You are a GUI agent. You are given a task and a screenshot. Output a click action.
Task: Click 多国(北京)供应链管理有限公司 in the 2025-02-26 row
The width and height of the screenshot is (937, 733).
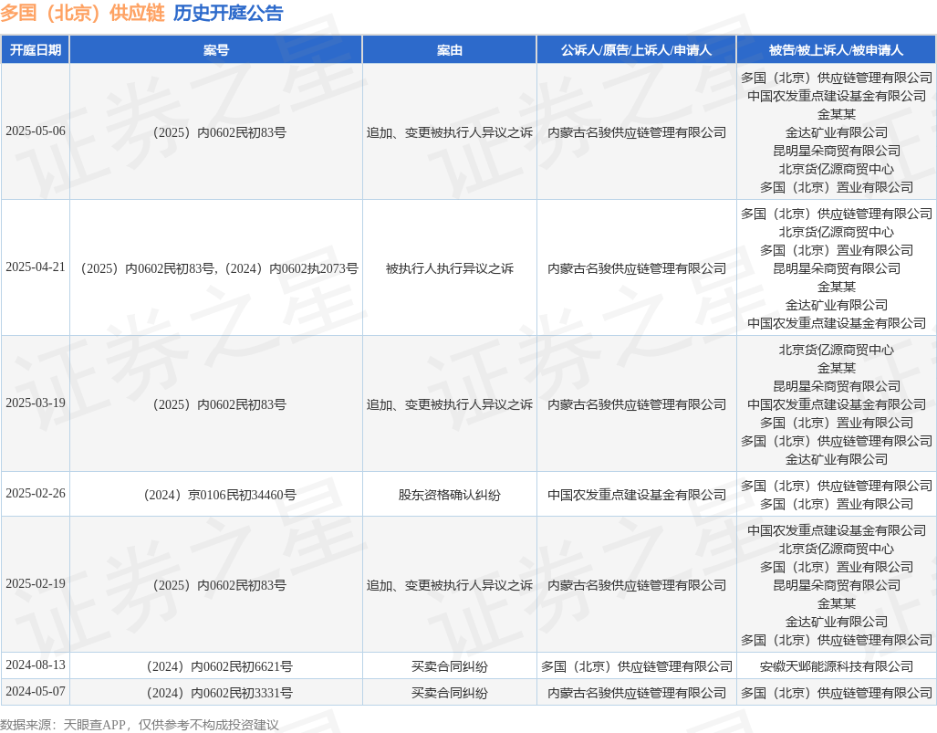836,486
